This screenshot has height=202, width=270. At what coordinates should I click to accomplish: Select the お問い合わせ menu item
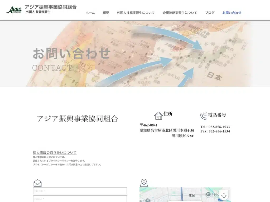232,13
